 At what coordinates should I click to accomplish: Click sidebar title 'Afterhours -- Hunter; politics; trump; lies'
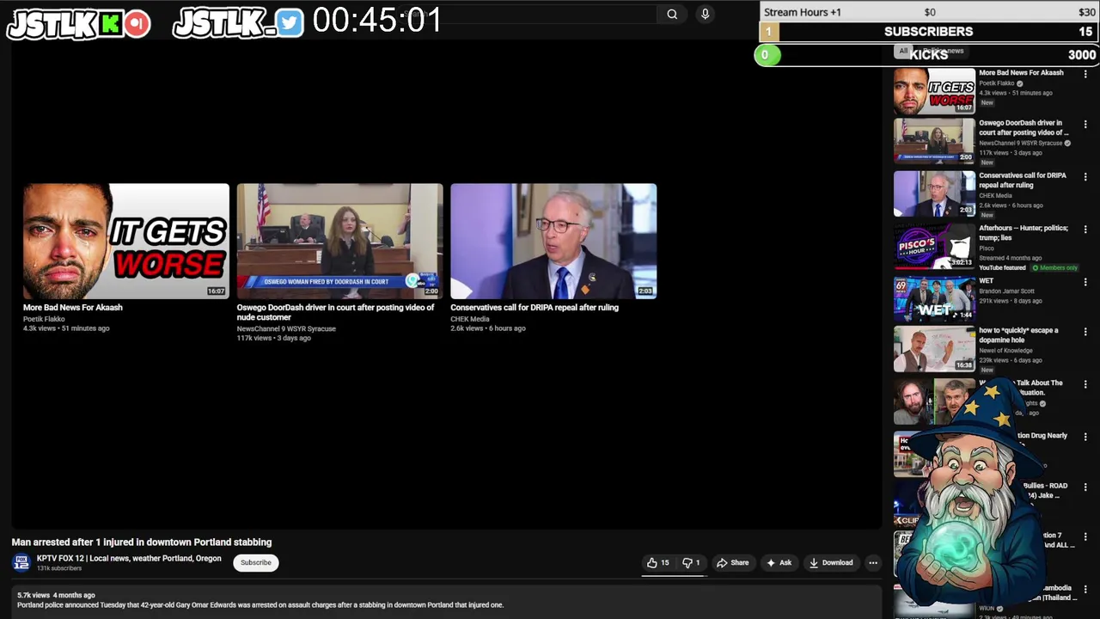1024,233
